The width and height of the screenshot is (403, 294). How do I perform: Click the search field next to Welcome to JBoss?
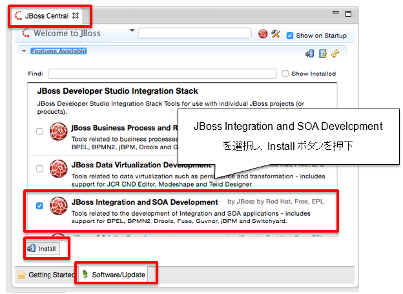194,33
